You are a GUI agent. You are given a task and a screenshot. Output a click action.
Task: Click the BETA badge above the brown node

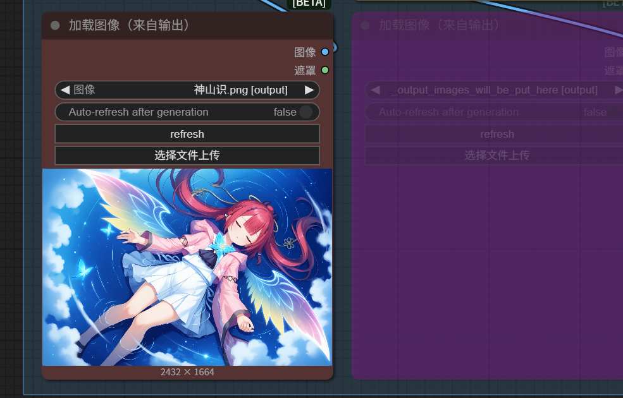(309, 3)
